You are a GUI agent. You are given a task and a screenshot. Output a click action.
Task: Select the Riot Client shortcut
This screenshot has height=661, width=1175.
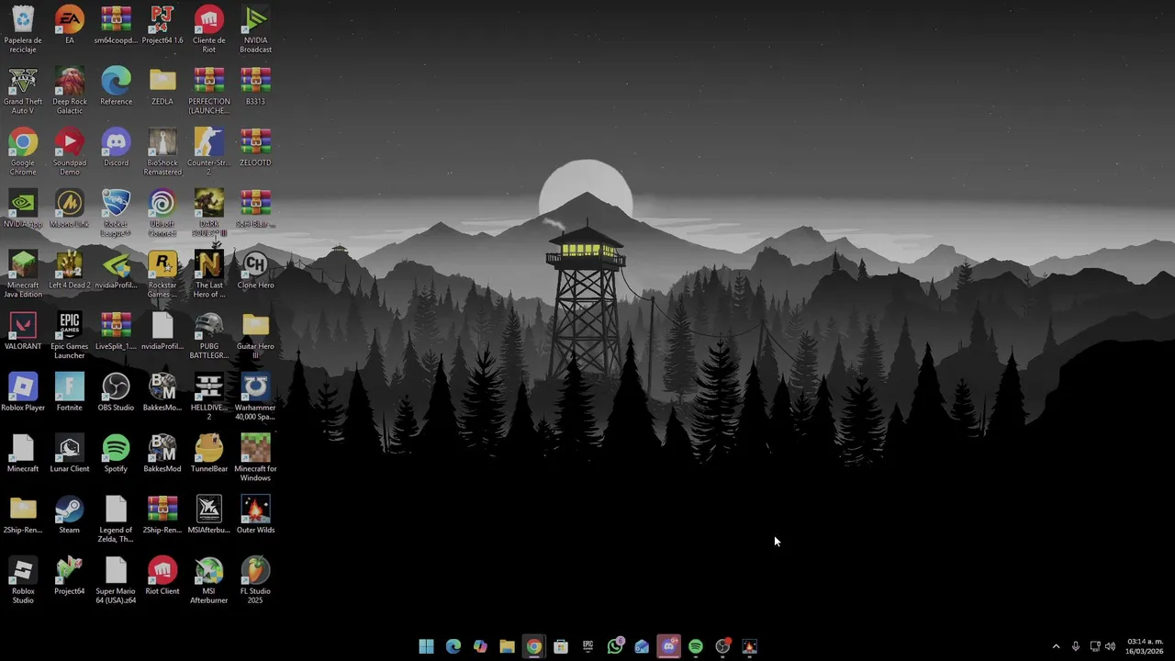tap(162, 576)
